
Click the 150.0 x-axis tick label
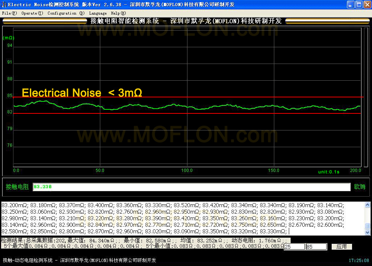click(274, 170)
